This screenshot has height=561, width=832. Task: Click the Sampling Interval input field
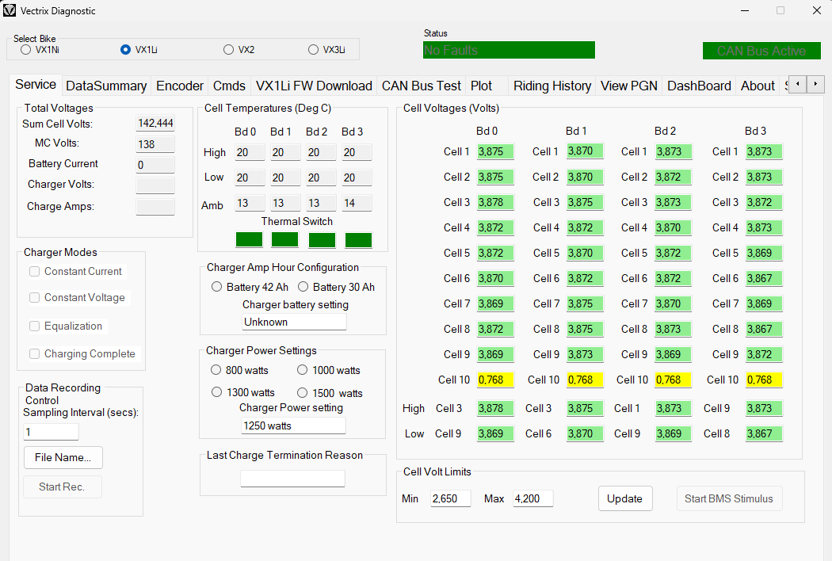pos(52,432)
